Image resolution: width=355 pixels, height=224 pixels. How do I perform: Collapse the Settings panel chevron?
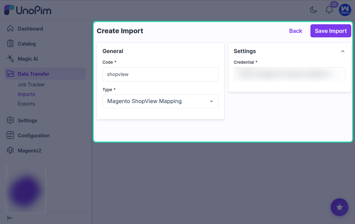pyautogui.click(x=343, y=51)
